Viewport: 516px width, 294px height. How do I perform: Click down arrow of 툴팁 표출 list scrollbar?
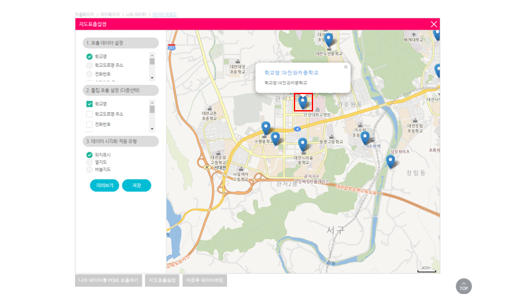pos(152,129)
